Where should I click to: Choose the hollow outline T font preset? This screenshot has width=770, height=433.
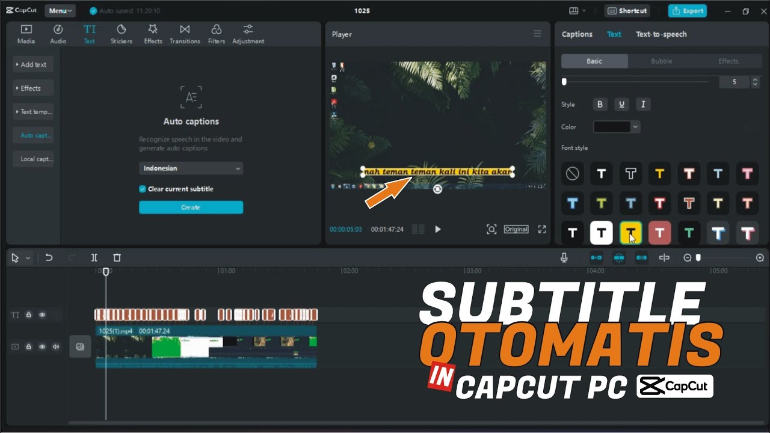point(630,174)
